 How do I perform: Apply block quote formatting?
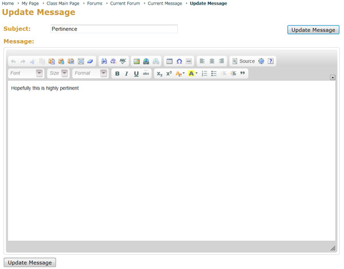pyautogui.click(x=243, y=73)
